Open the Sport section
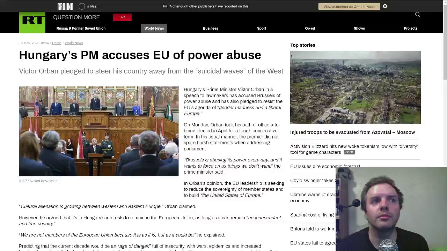Screen dimensions: 447x251 [x=262, y=28]
